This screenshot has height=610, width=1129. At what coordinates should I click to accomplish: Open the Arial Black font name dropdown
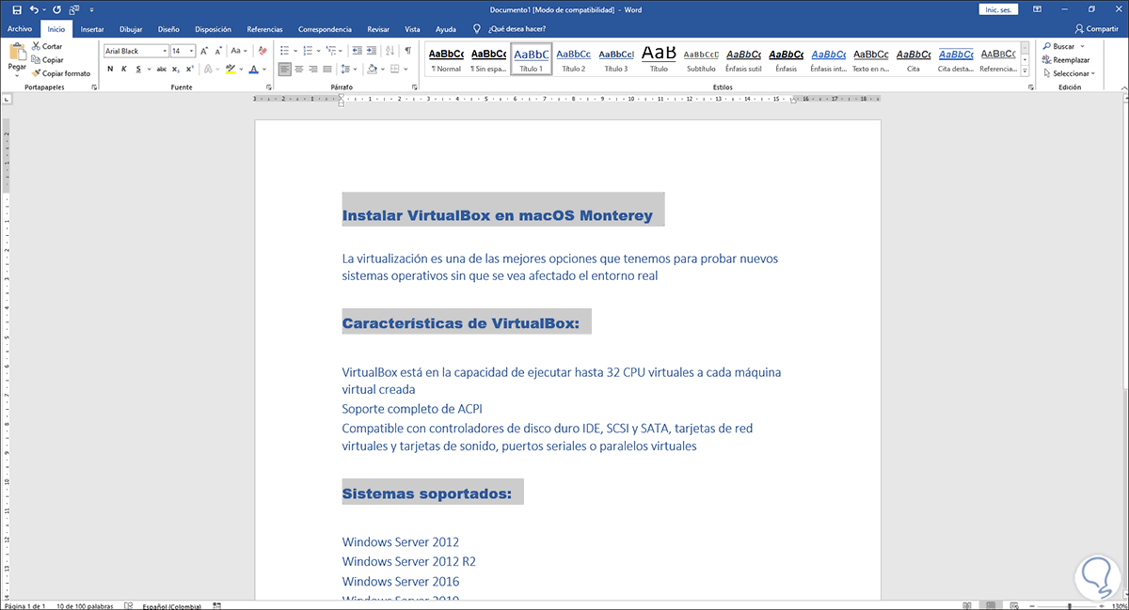pos(165,51)
